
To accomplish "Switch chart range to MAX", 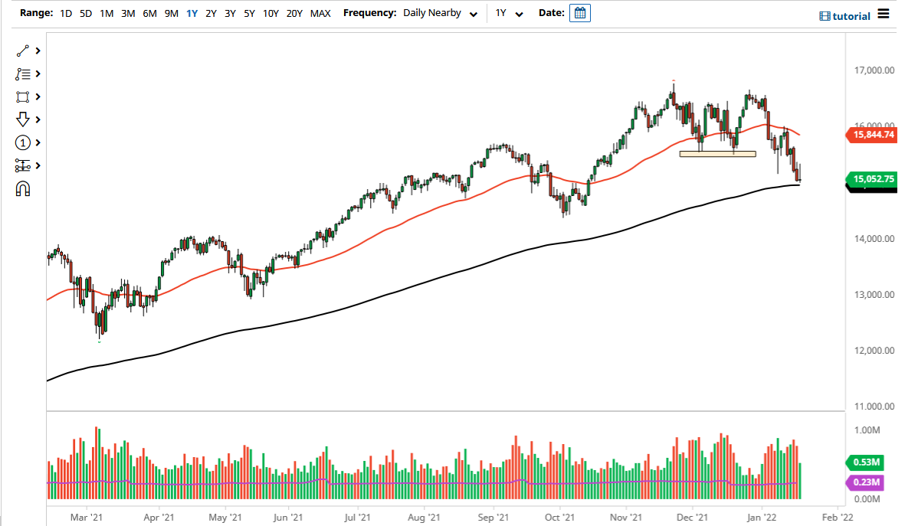I will (x=320, y=13).
